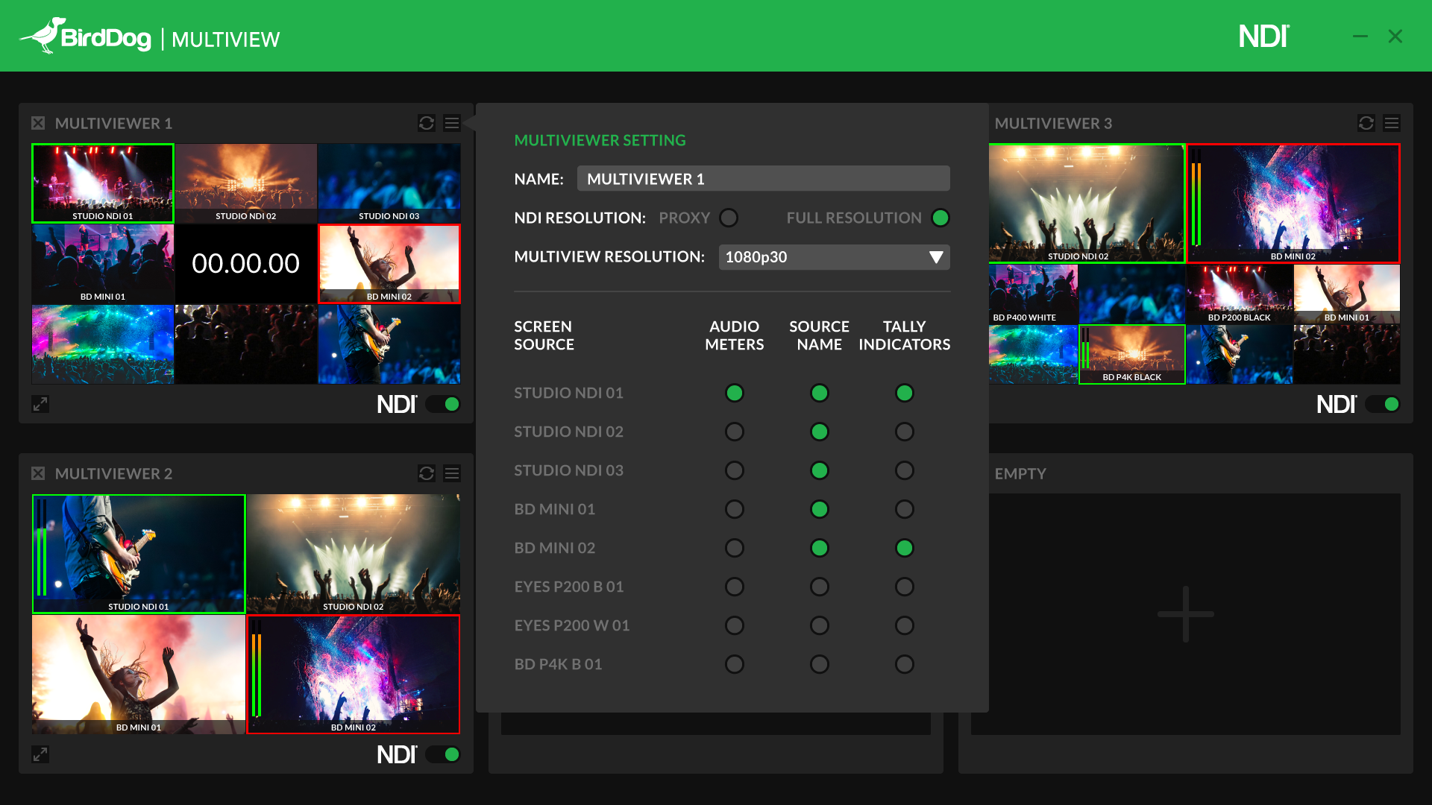This screenshot has width=1432, height=805.
Task: Click the 00.00.00 timecode tile
Action: (x=246, y=264)
